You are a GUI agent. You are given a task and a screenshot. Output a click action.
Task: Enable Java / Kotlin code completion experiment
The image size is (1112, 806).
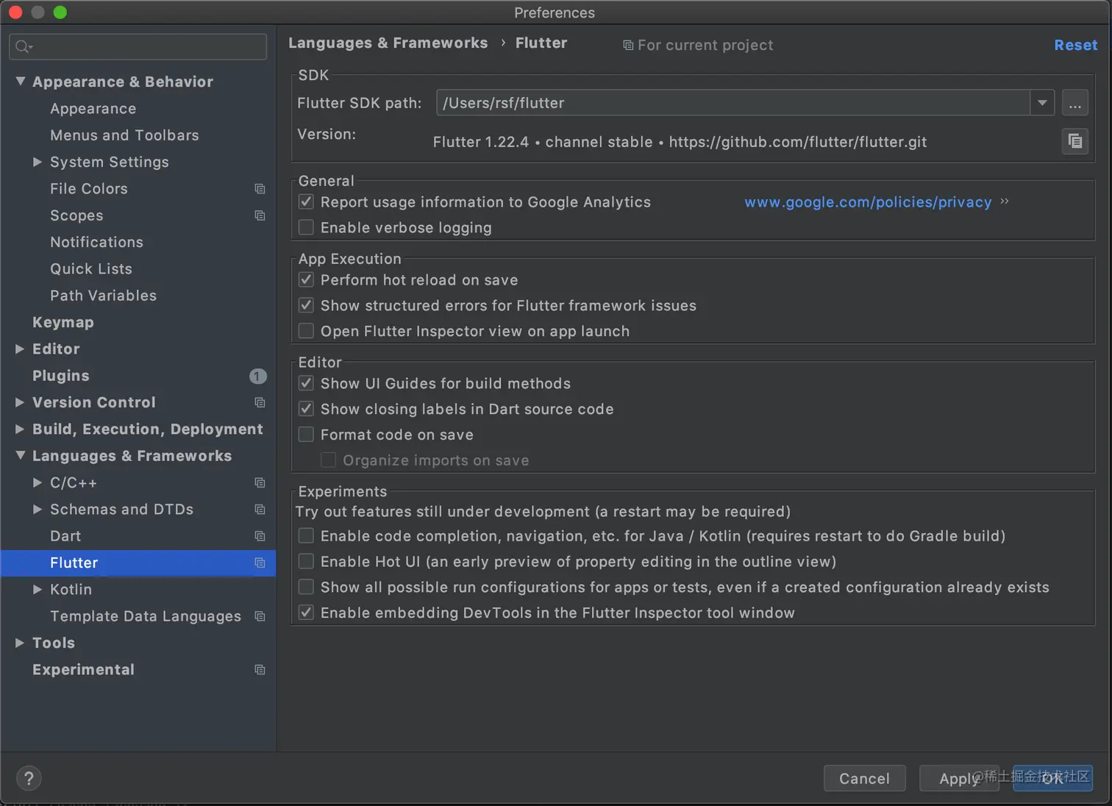307,535
